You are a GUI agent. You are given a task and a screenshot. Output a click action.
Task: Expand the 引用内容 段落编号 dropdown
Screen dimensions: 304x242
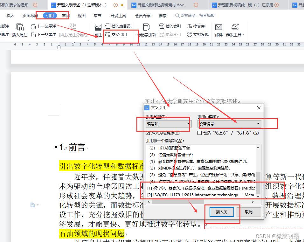229,124
